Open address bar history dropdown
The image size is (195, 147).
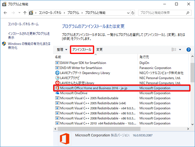coord(128,13)
